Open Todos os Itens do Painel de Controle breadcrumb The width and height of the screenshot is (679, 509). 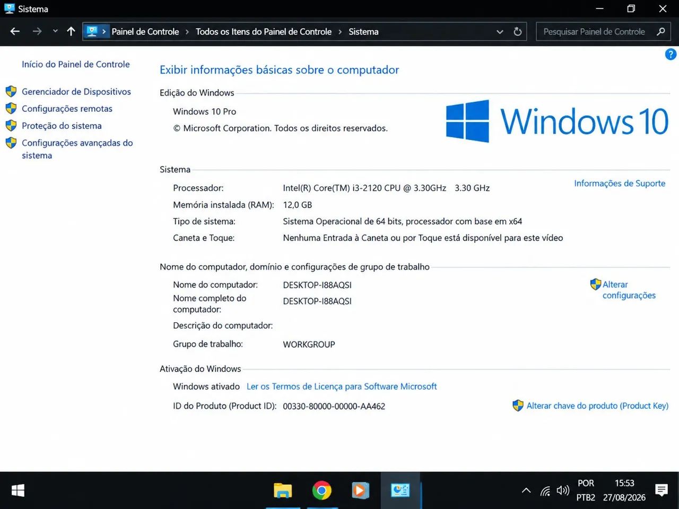point(264,32)
